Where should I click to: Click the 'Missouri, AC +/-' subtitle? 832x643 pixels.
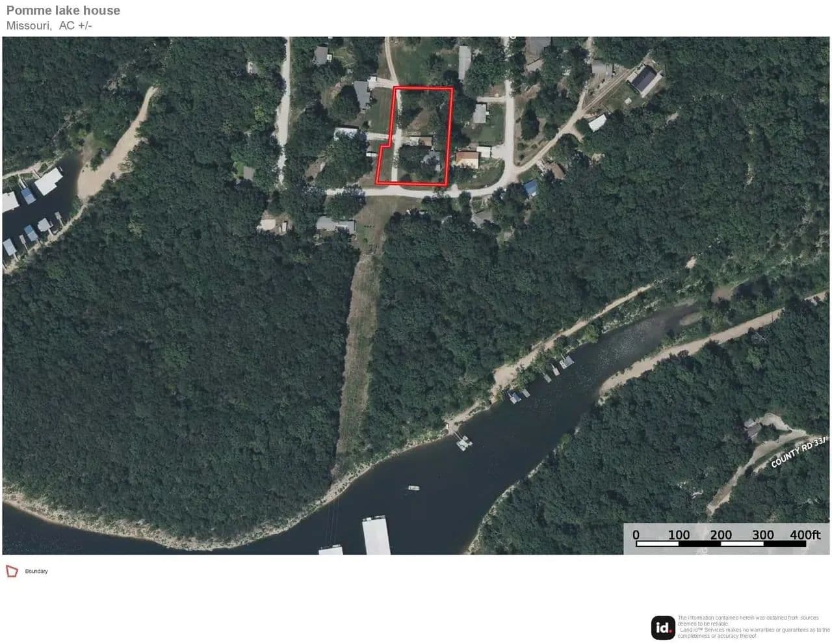point(49,26)
